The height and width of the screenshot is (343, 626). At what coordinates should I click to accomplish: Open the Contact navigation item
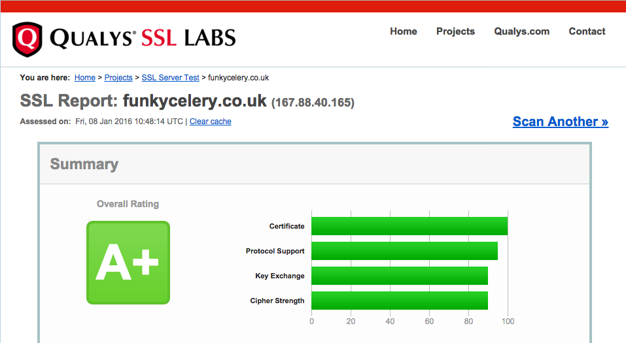[x=587, y=31]
